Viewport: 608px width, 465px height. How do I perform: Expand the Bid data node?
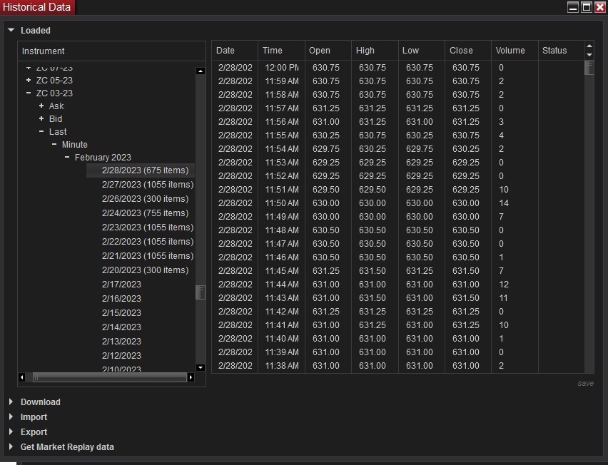41,118
